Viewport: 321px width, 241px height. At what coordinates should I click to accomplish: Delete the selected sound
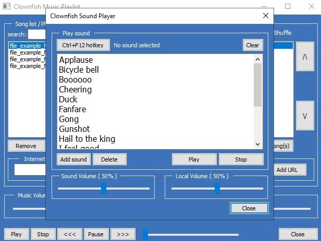point(109,159)
